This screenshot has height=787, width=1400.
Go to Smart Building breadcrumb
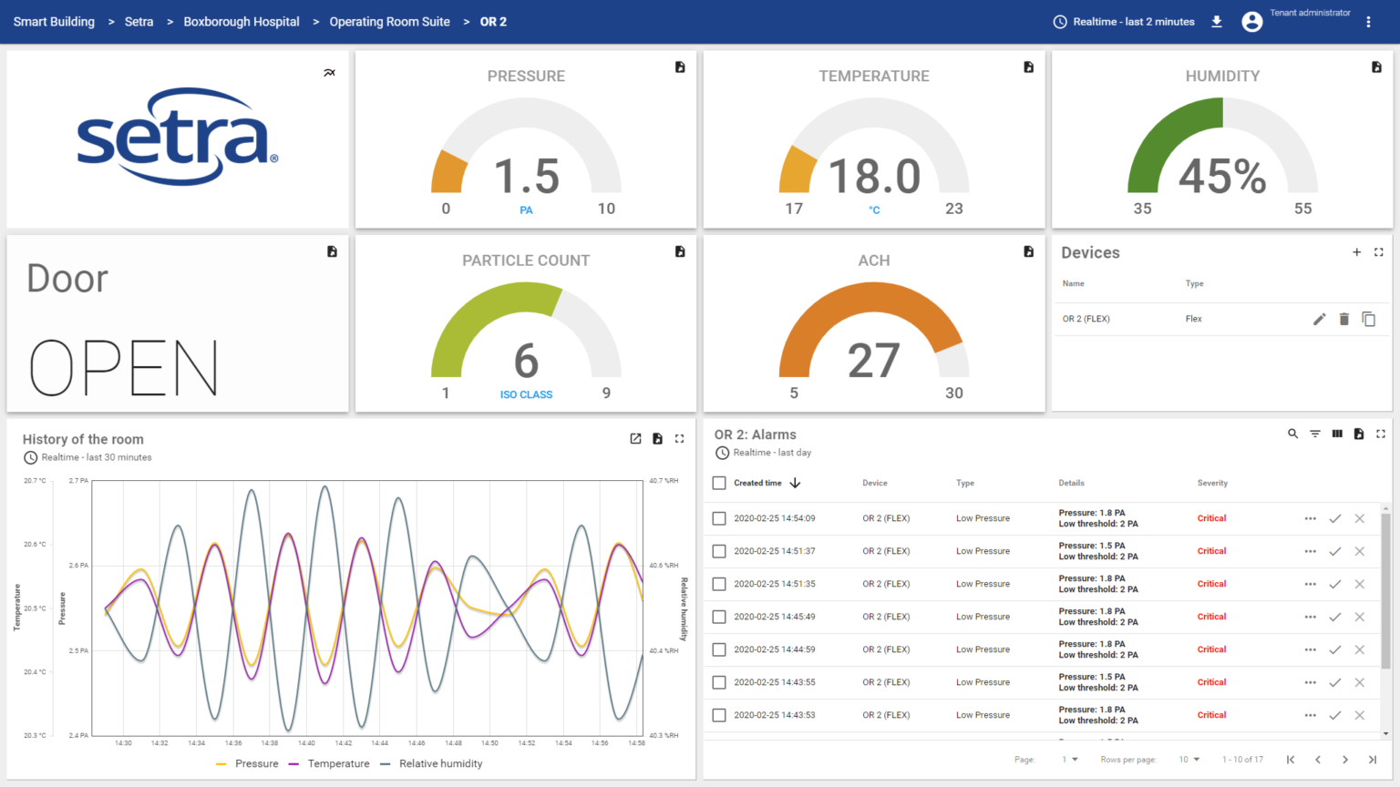coord(54,22)
